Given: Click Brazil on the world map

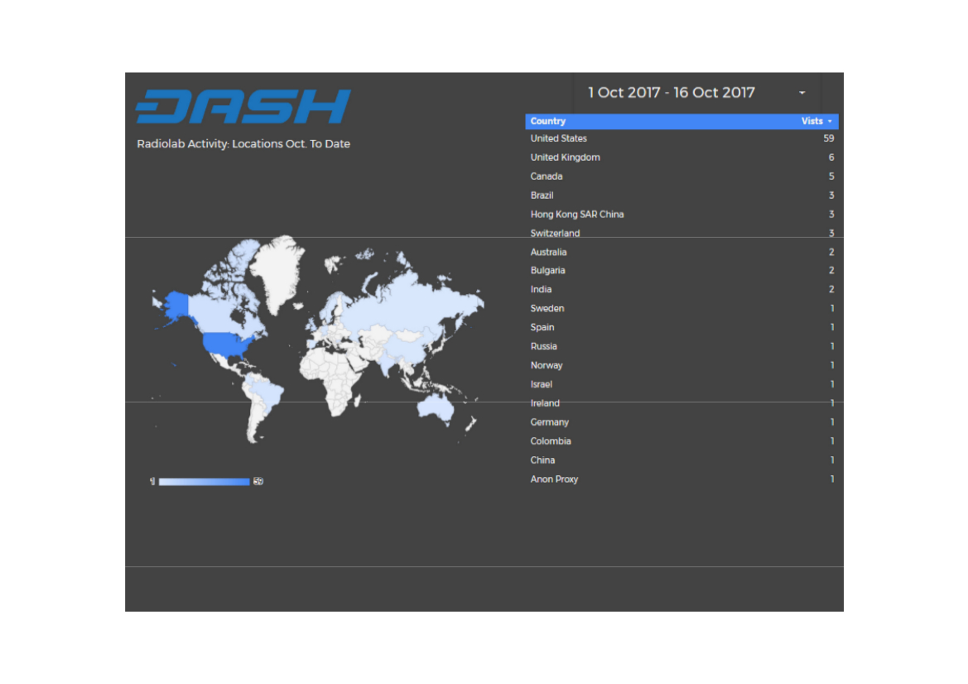Looking at the screenshot, I should [269, 393].
